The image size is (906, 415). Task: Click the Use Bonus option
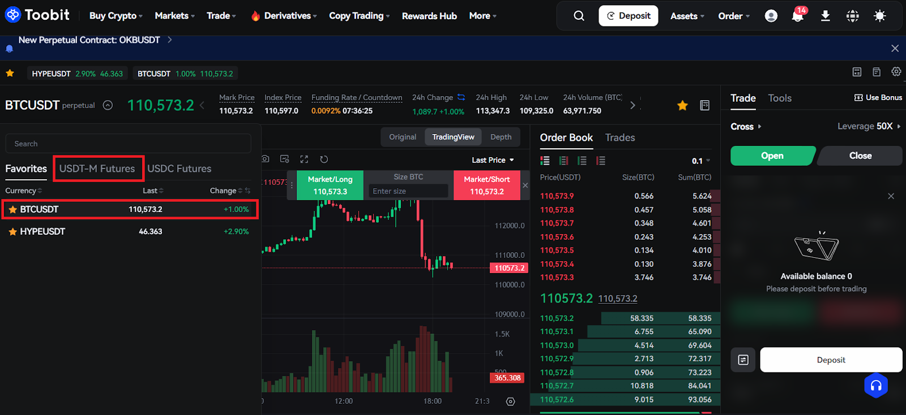[878, 98]
